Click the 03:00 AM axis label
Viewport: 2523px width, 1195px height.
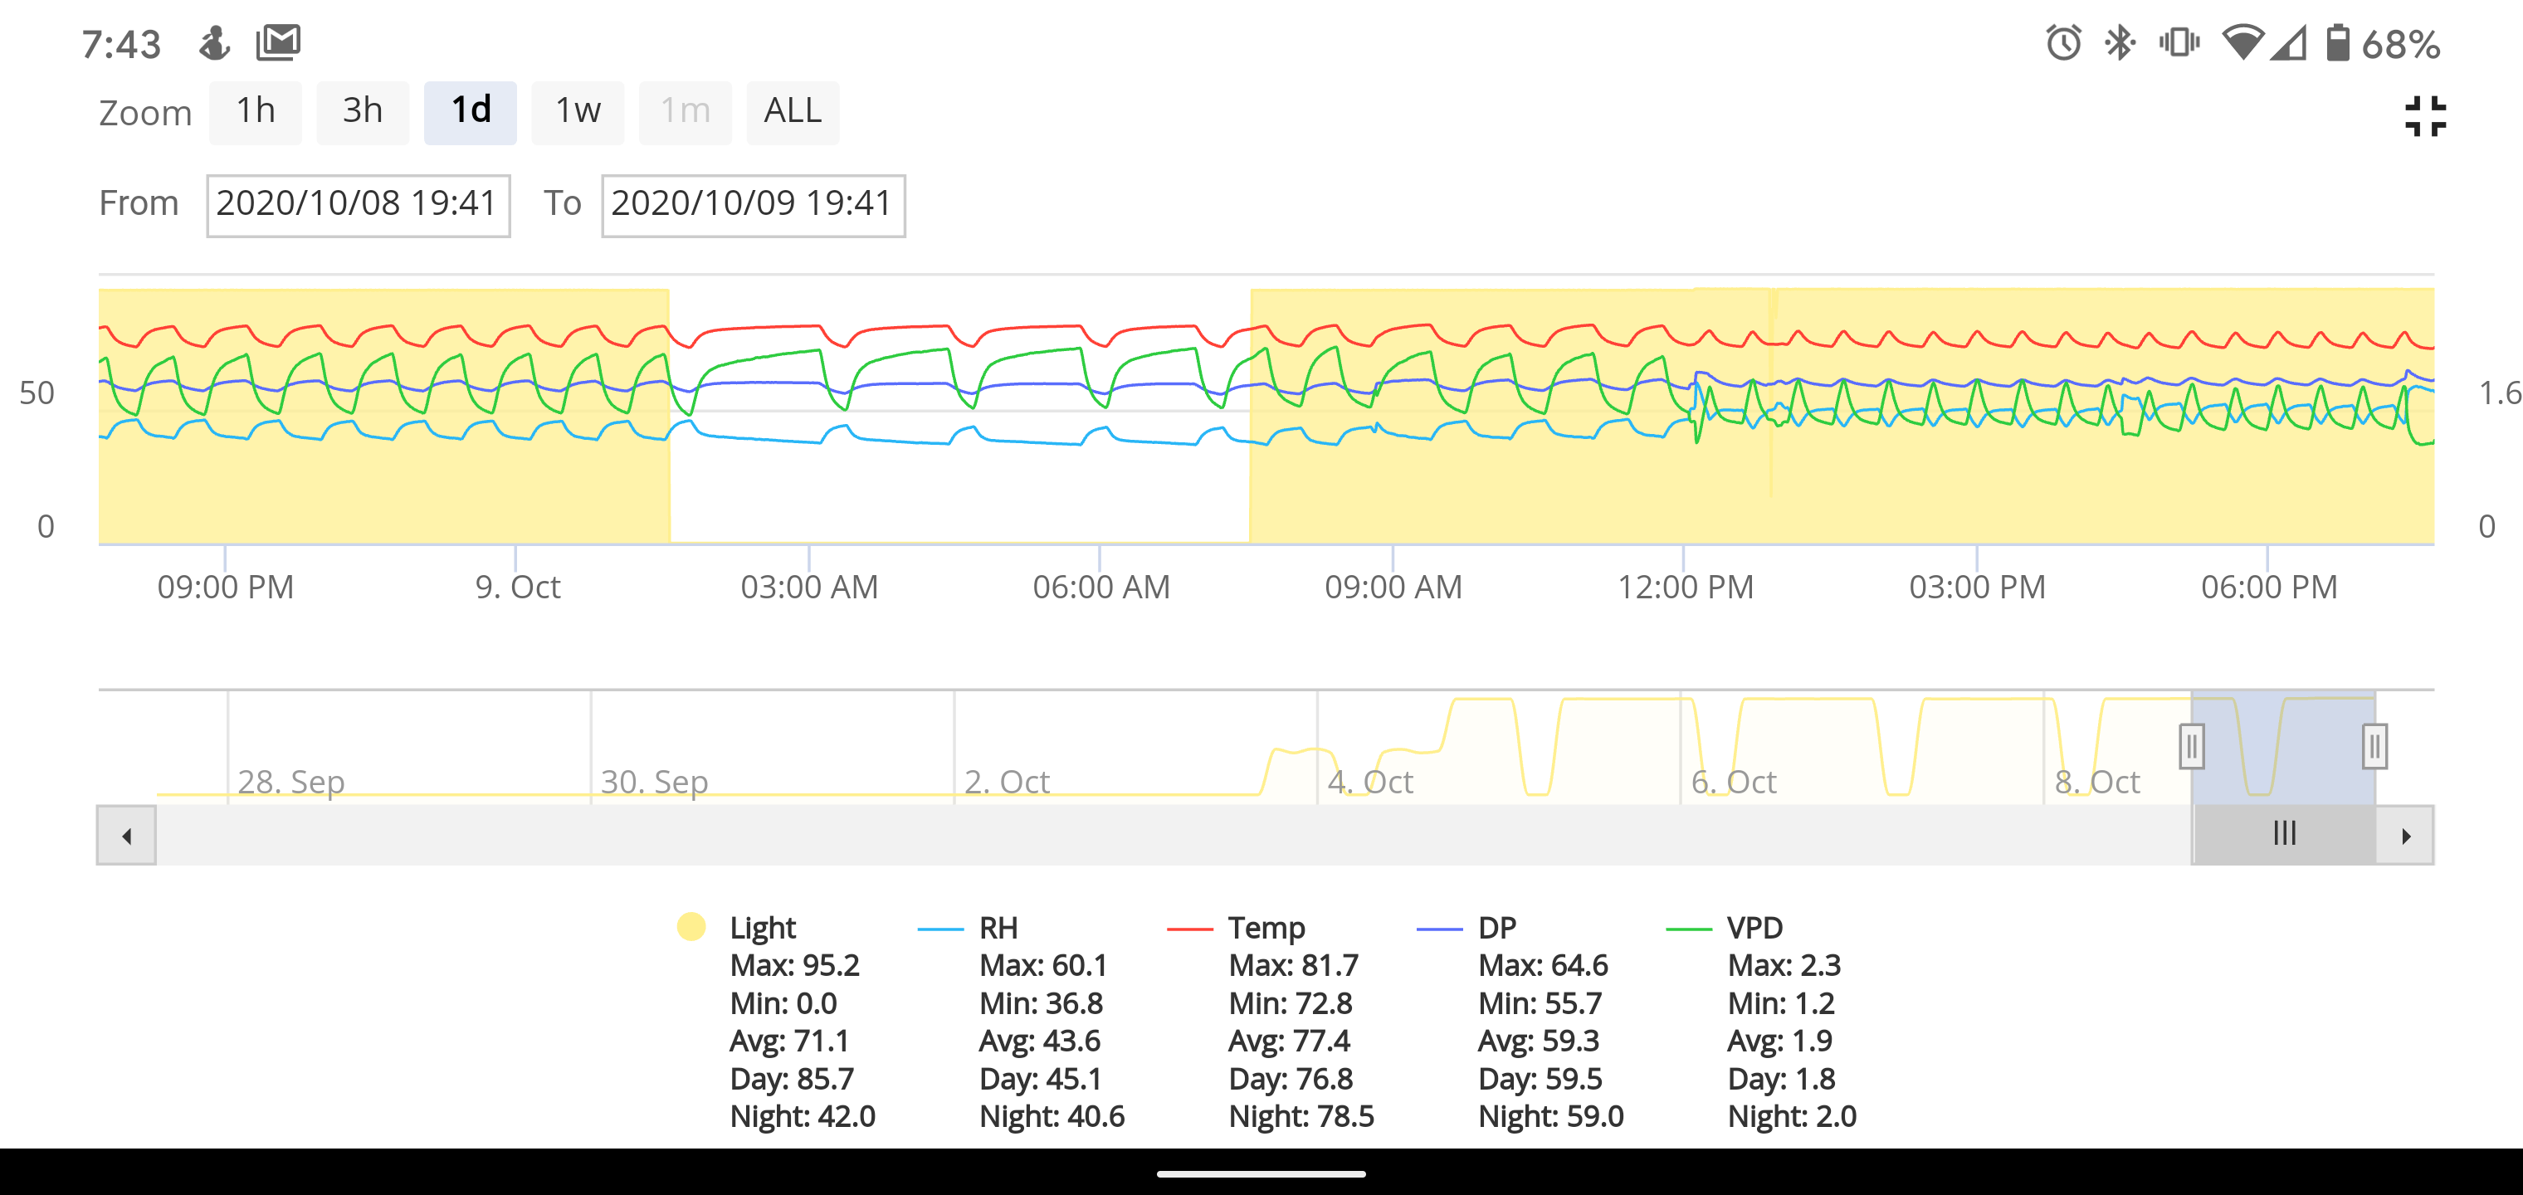tap(809, 587)
